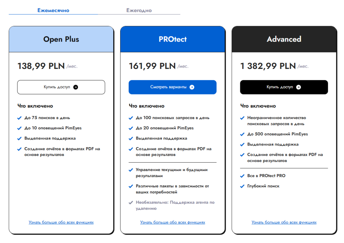
Task: Buy access to Advanced plan
Action: coord(284,87)
